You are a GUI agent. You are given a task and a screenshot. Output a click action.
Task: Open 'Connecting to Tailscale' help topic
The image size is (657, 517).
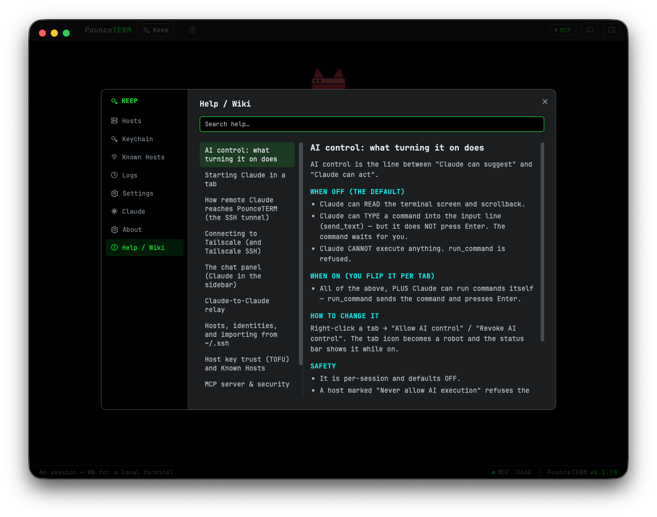247,242
